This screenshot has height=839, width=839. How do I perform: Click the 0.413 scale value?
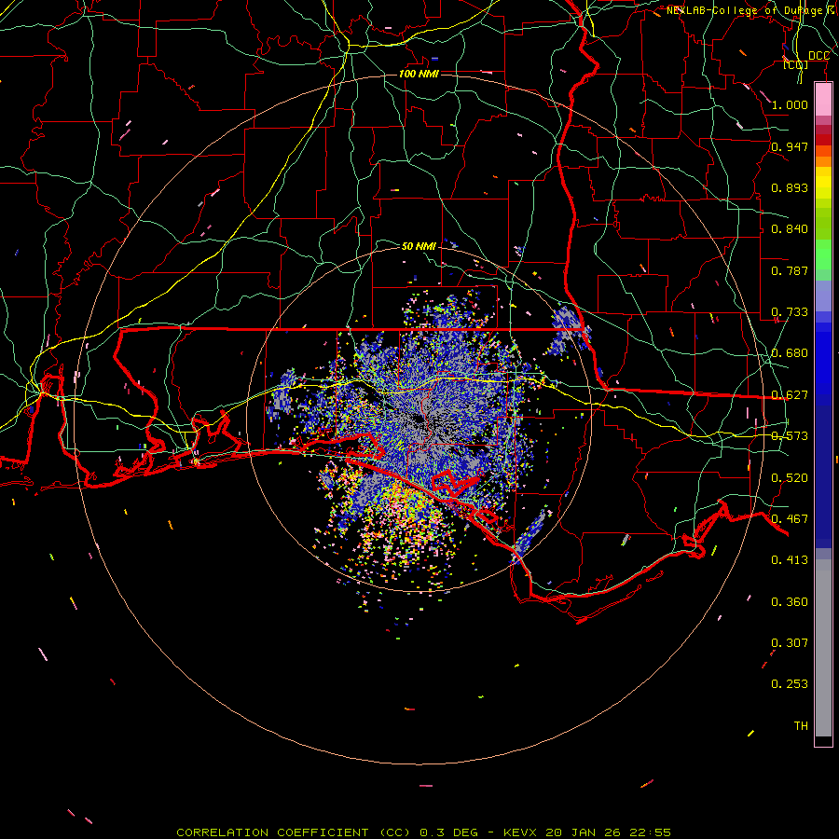click(x=790, y=560)
